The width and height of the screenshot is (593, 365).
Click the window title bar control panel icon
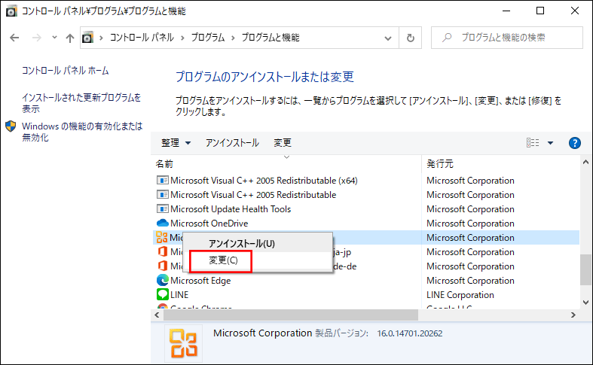tap(11, 11)
